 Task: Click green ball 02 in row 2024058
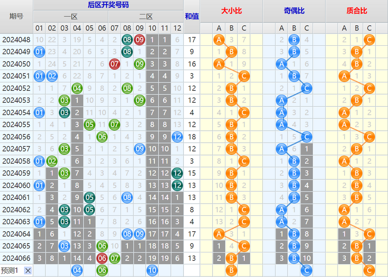[52, 161]
